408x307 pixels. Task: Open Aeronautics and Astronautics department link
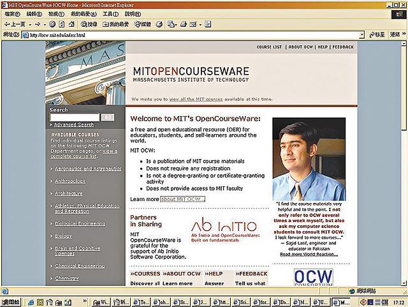88,168
